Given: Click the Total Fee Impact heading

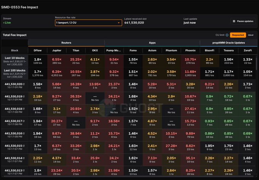Looking at the screenshot, I should pos(14,35).
